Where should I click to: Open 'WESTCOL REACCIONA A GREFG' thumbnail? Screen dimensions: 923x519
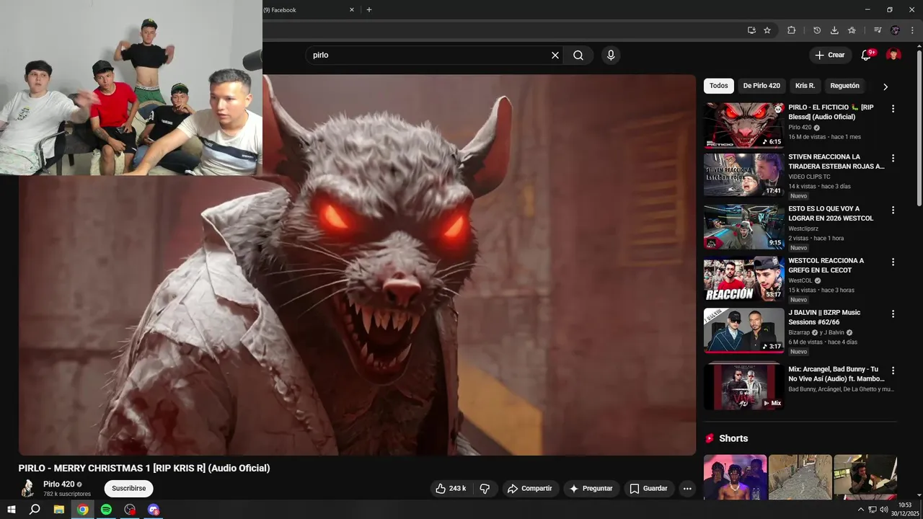[x=743, y=279]
